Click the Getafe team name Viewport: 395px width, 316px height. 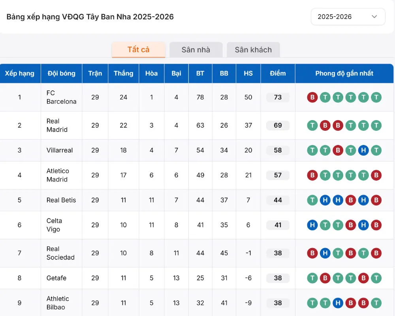click(56, 278)
